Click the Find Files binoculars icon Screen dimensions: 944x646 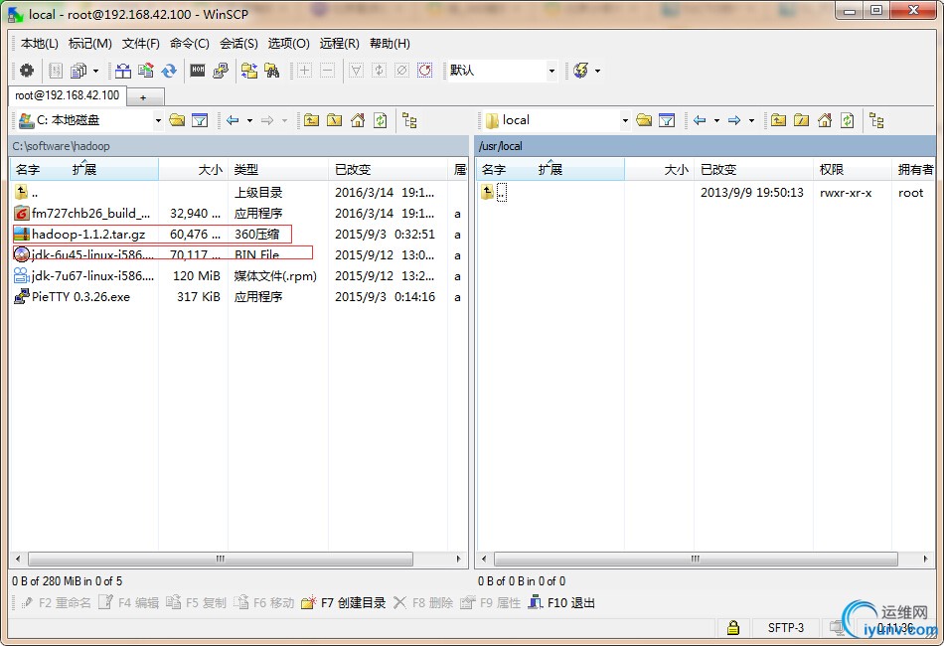coord(271,71)
